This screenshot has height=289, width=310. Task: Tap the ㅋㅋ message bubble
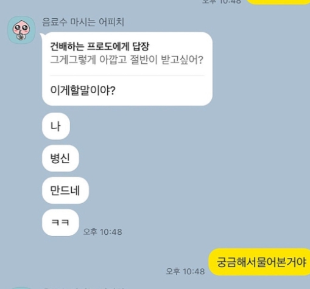60,223
